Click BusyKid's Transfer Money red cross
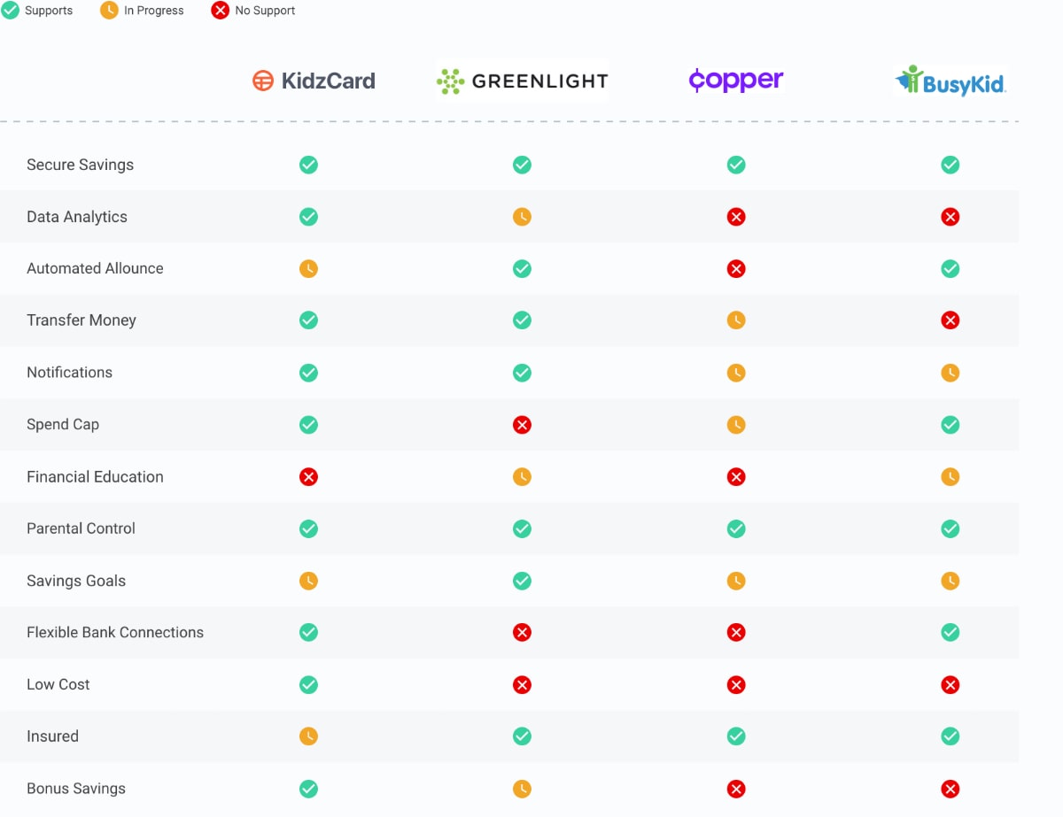Image resolution: width=1063 pixels, height=817 pixels. [x=950, y=320]
